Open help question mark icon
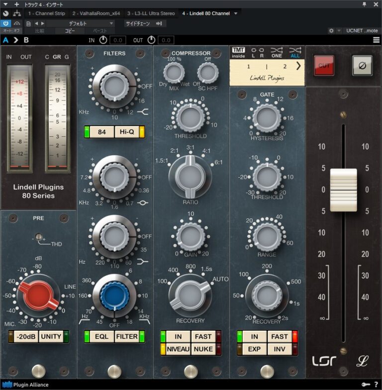Viewport: 382px width, 390px height. pyautogui.click(x=376, y=385)
